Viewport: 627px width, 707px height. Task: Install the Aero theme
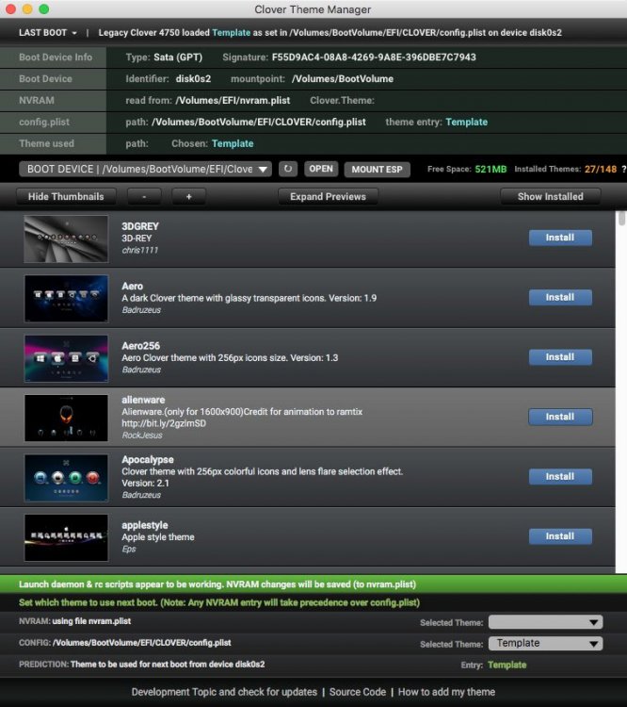click(560, 298)
